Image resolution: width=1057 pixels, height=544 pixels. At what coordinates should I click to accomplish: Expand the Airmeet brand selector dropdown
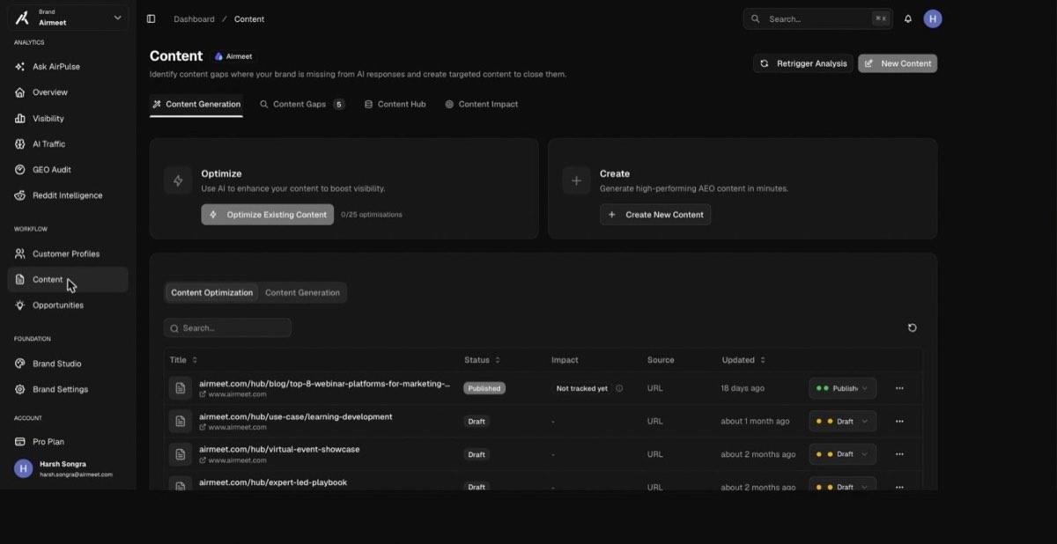click(x=68, y=18)
